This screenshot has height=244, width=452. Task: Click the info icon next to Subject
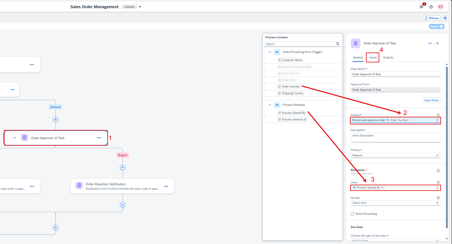[438, 115]
